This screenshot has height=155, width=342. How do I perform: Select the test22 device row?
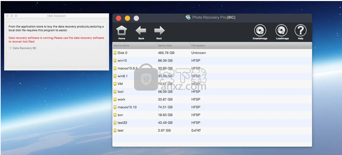[x=212, y=123]
